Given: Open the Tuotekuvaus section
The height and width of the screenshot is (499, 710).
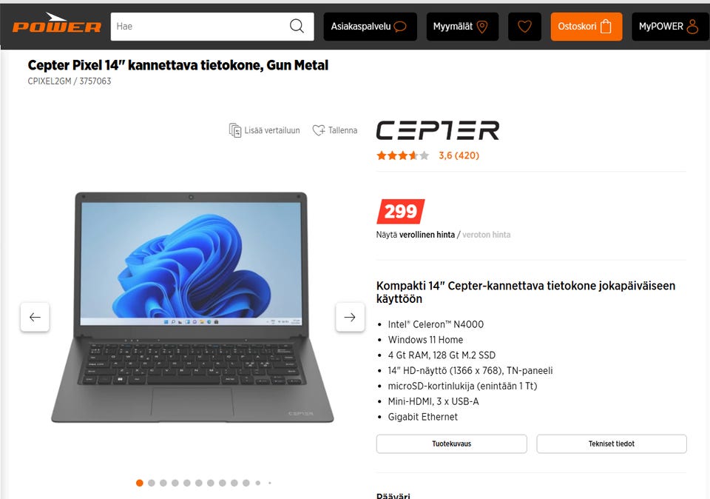Looking at the screenshot, I should (x=451, y=443).
